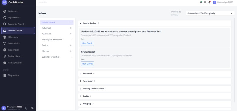Click the status icon left of top search
The image size is (237, 111).
point(201,2)
